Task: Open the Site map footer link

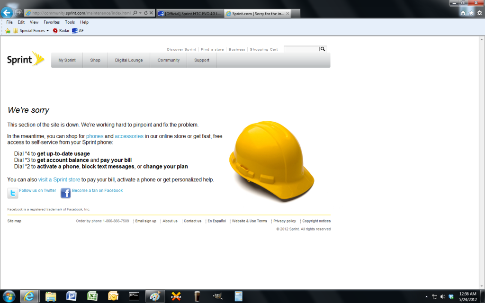Action: [14, 221]
